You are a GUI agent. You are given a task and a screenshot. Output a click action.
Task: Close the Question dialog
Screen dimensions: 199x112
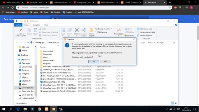[134, 40]
